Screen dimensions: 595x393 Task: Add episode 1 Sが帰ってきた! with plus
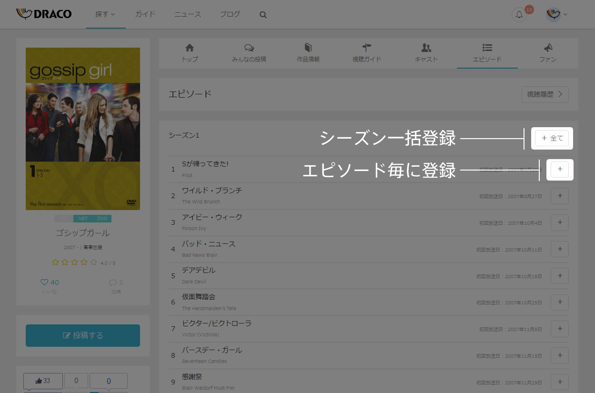(560, 169)
